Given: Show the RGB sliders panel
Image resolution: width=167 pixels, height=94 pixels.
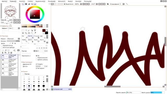Looking at the screenshot, I should click(26, 4).
